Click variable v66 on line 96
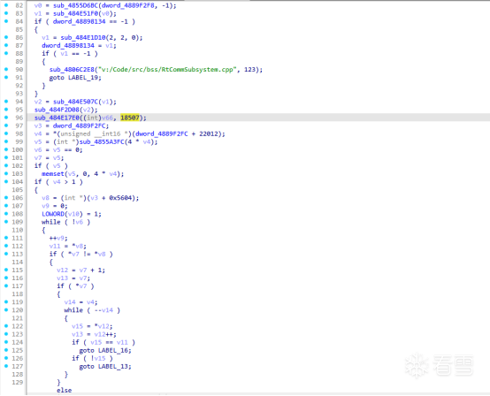 107,118
